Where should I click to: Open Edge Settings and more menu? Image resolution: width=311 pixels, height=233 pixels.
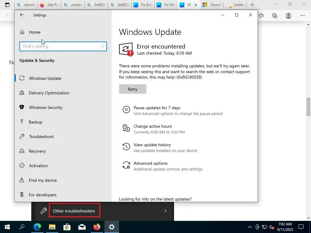(x=302, y=15)
